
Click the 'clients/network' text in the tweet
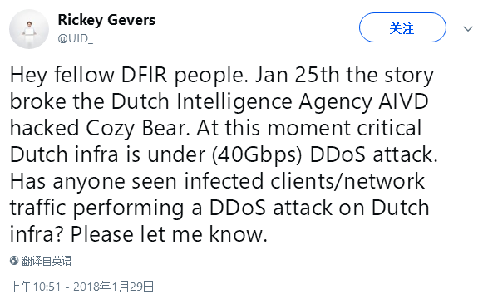[347, 181]
